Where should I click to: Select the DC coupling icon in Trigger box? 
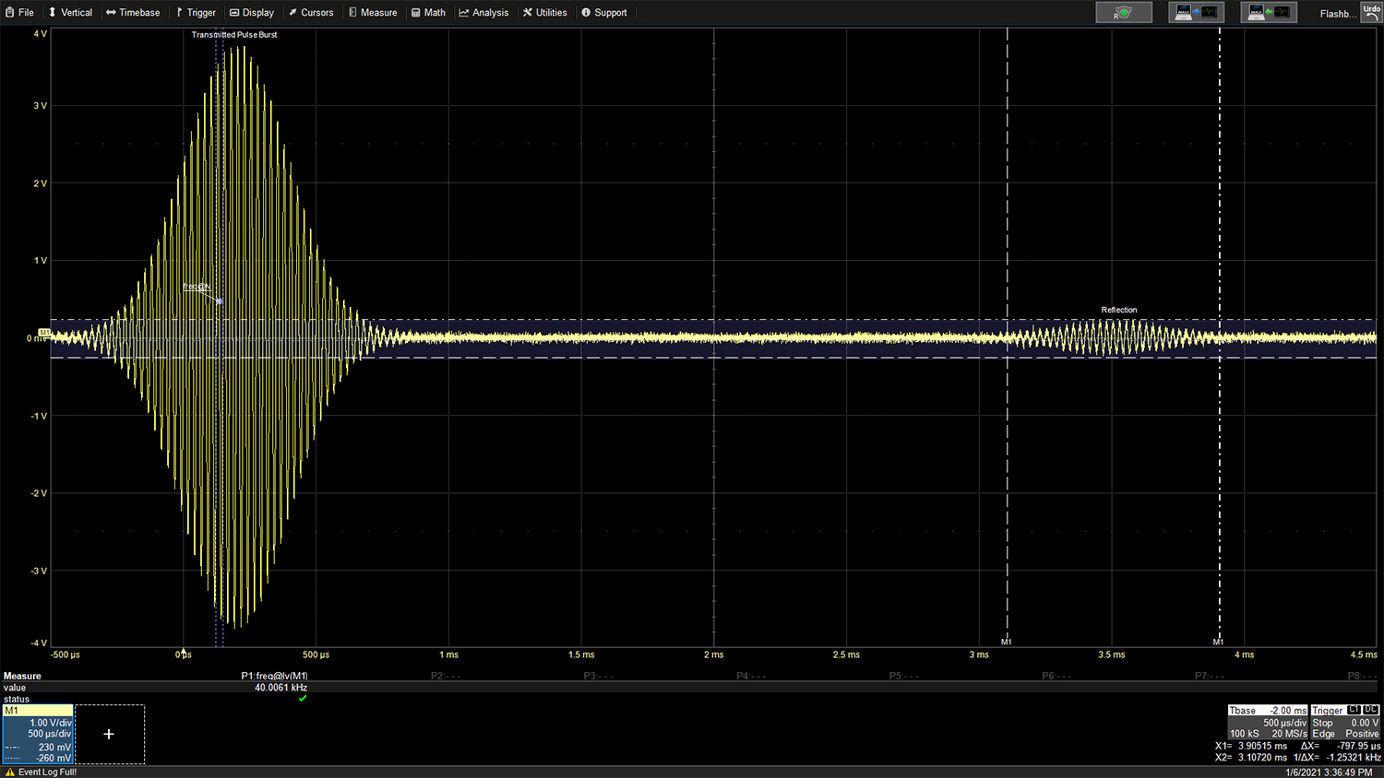1370,710
